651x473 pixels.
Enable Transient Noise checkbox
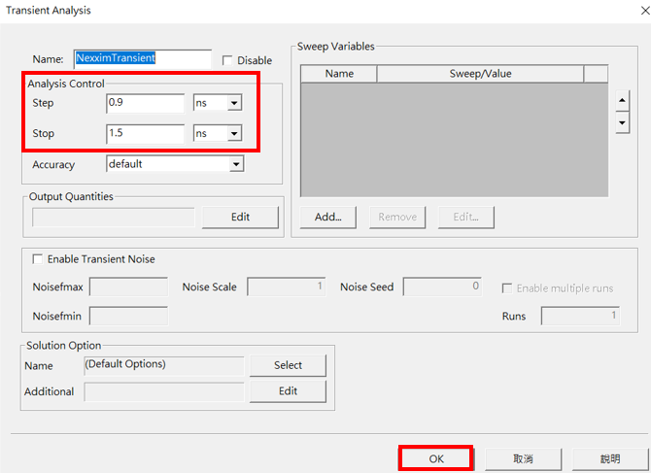(x=38, y=259)
